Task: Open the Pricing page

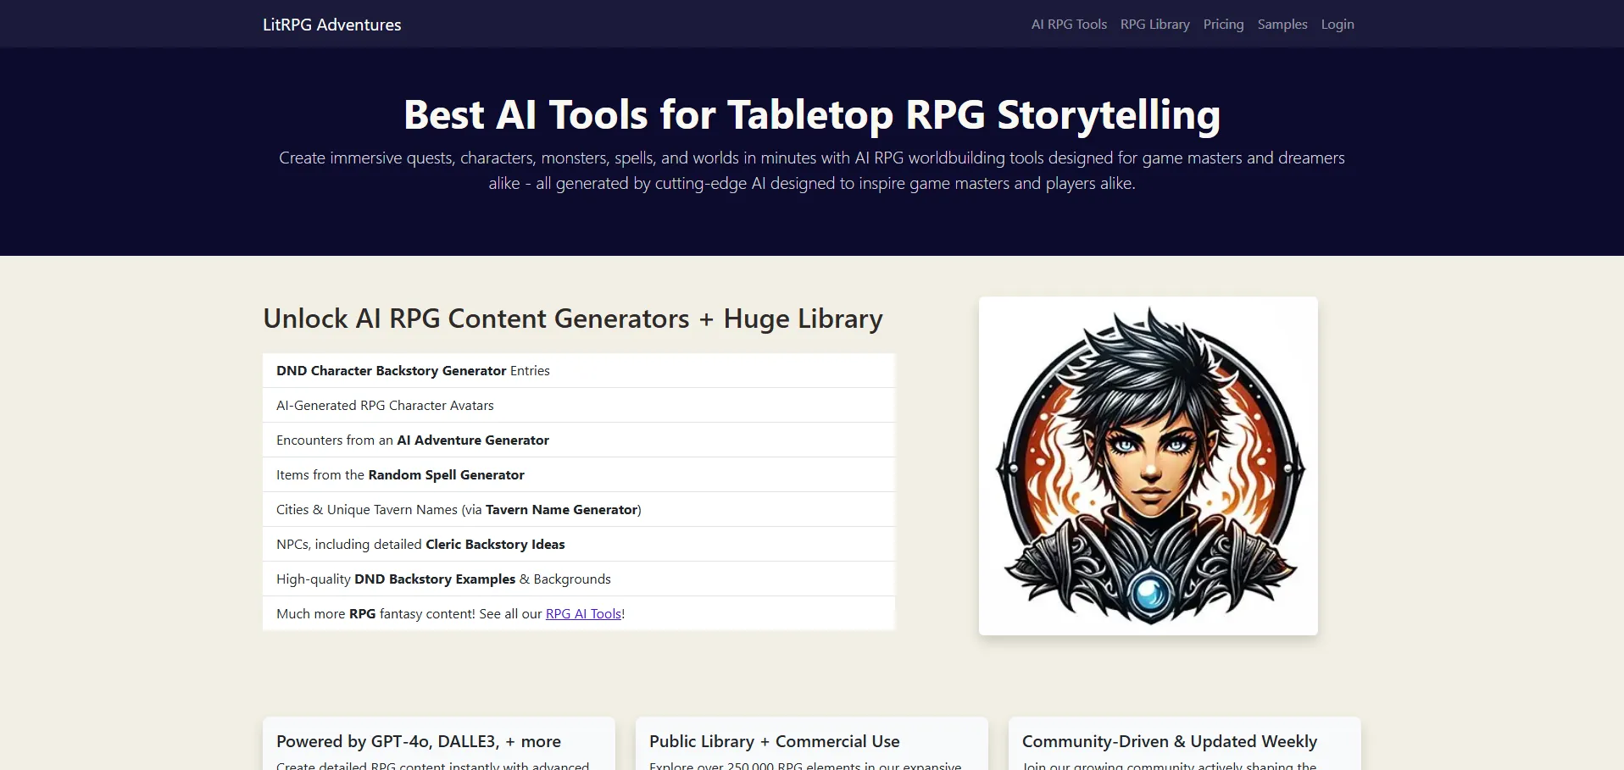Action: coord(1223,25)
